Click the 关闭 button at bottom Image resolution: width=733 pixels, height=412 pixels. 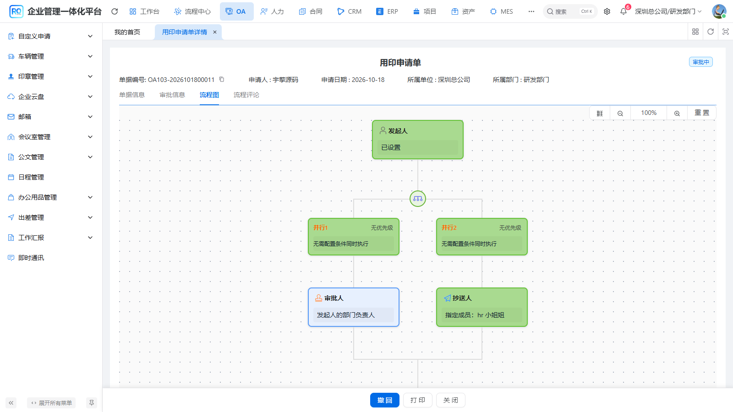tap(451, 400)
